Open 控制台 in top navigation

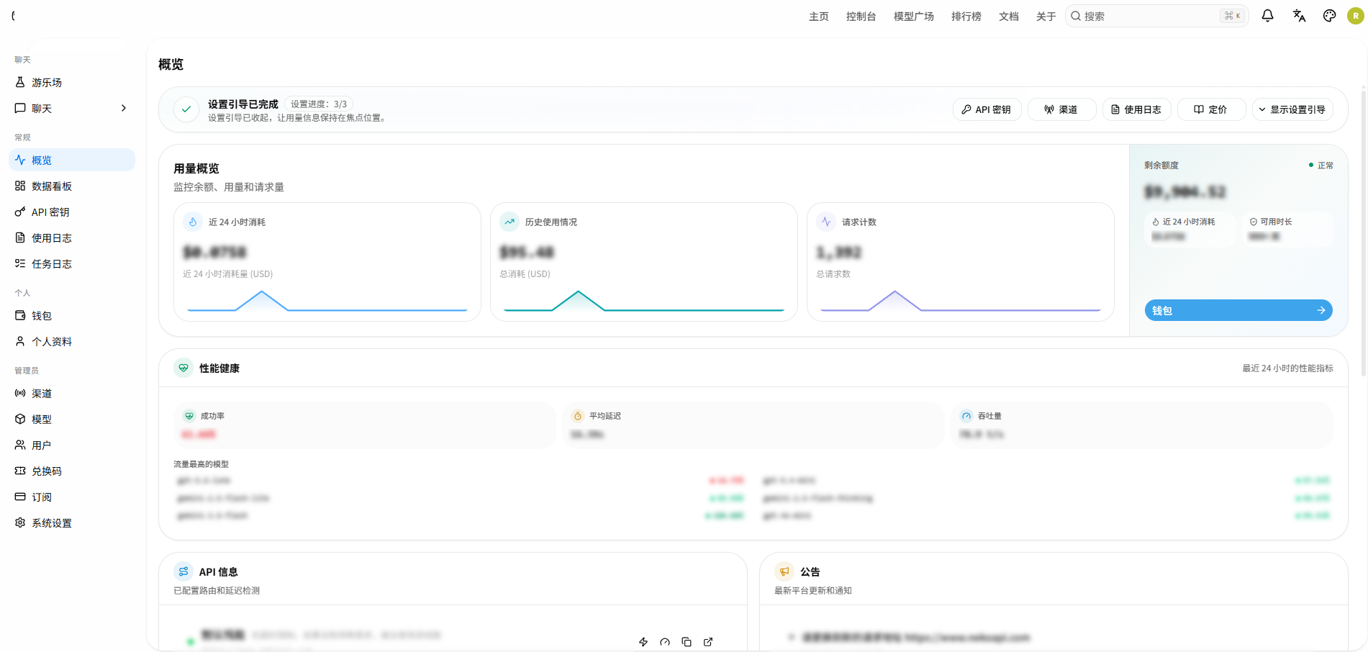point(861,17)
